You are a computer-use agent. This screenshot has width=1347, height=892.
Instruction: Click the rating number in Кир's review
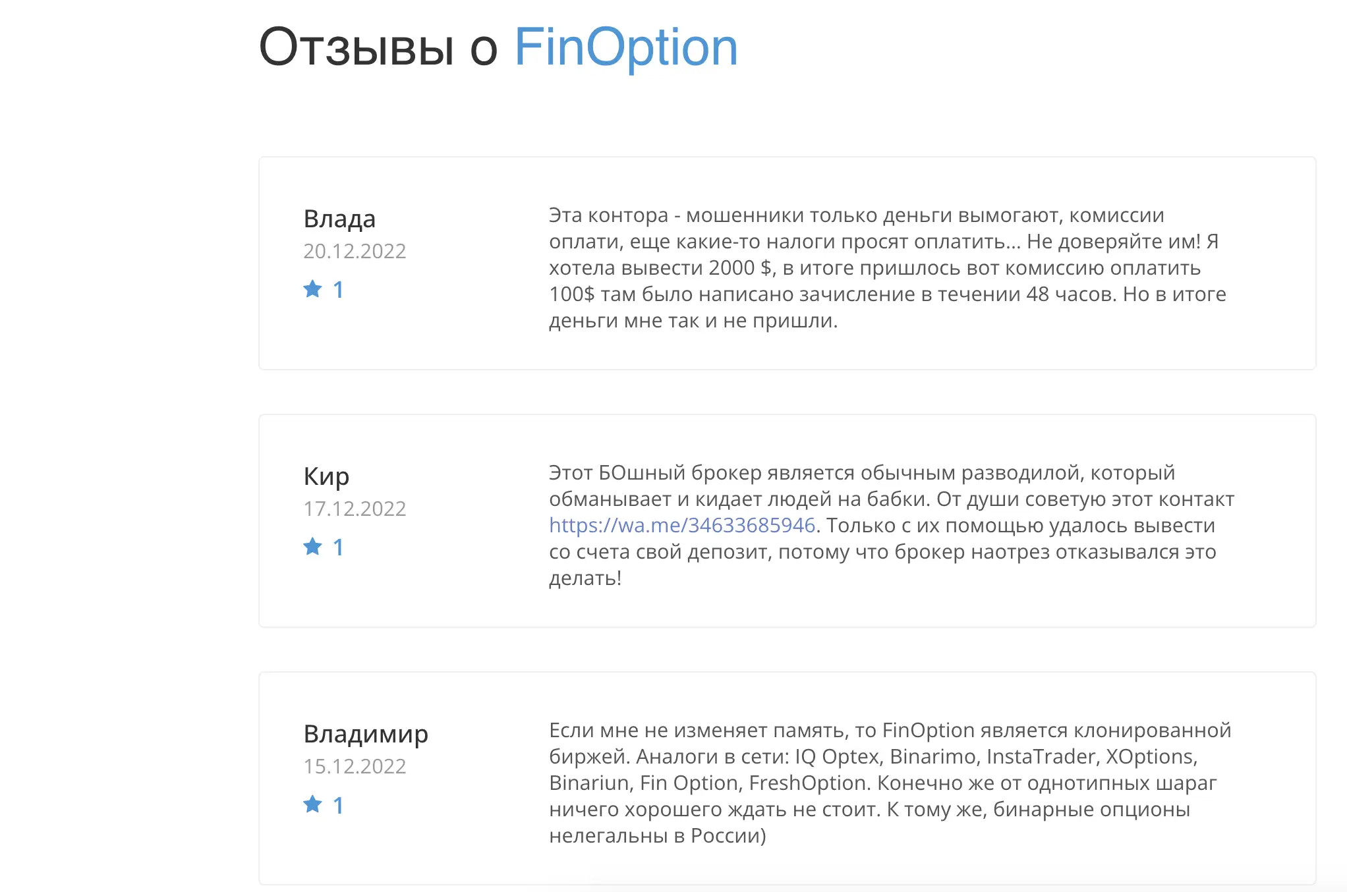338,547
